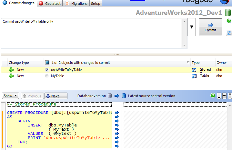Minimize the comparison pane with first layout button
Image resolution: width=232 pixels, height=150 pixels.
219,96
